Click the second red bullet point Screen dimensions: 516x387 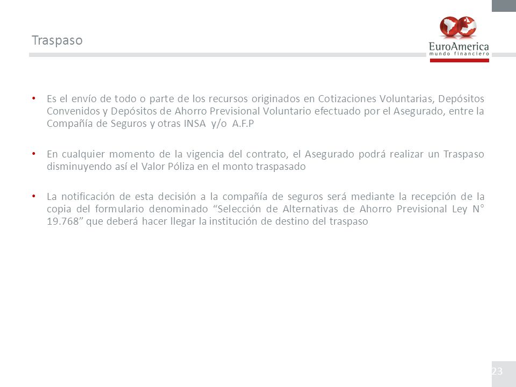pos(33,154)
